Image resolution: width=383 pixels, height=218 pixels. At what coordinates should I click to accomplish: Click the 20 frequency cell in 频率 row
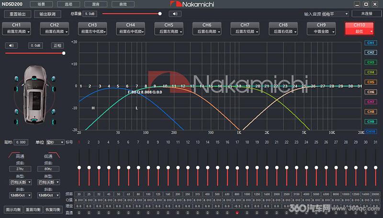click(x=79, y=194)
